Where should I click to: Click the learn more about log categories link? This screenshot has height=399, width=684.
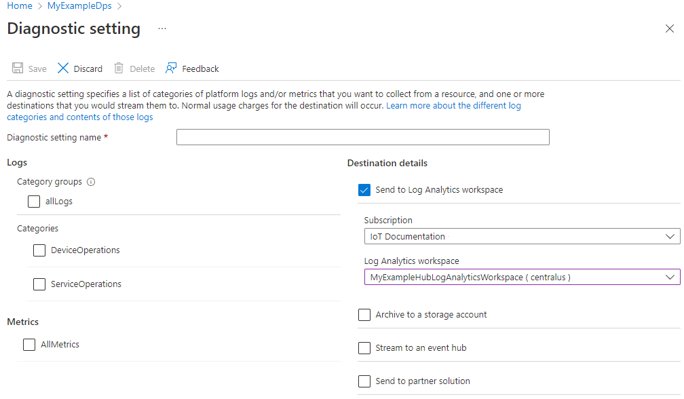[x=453, y=105]
